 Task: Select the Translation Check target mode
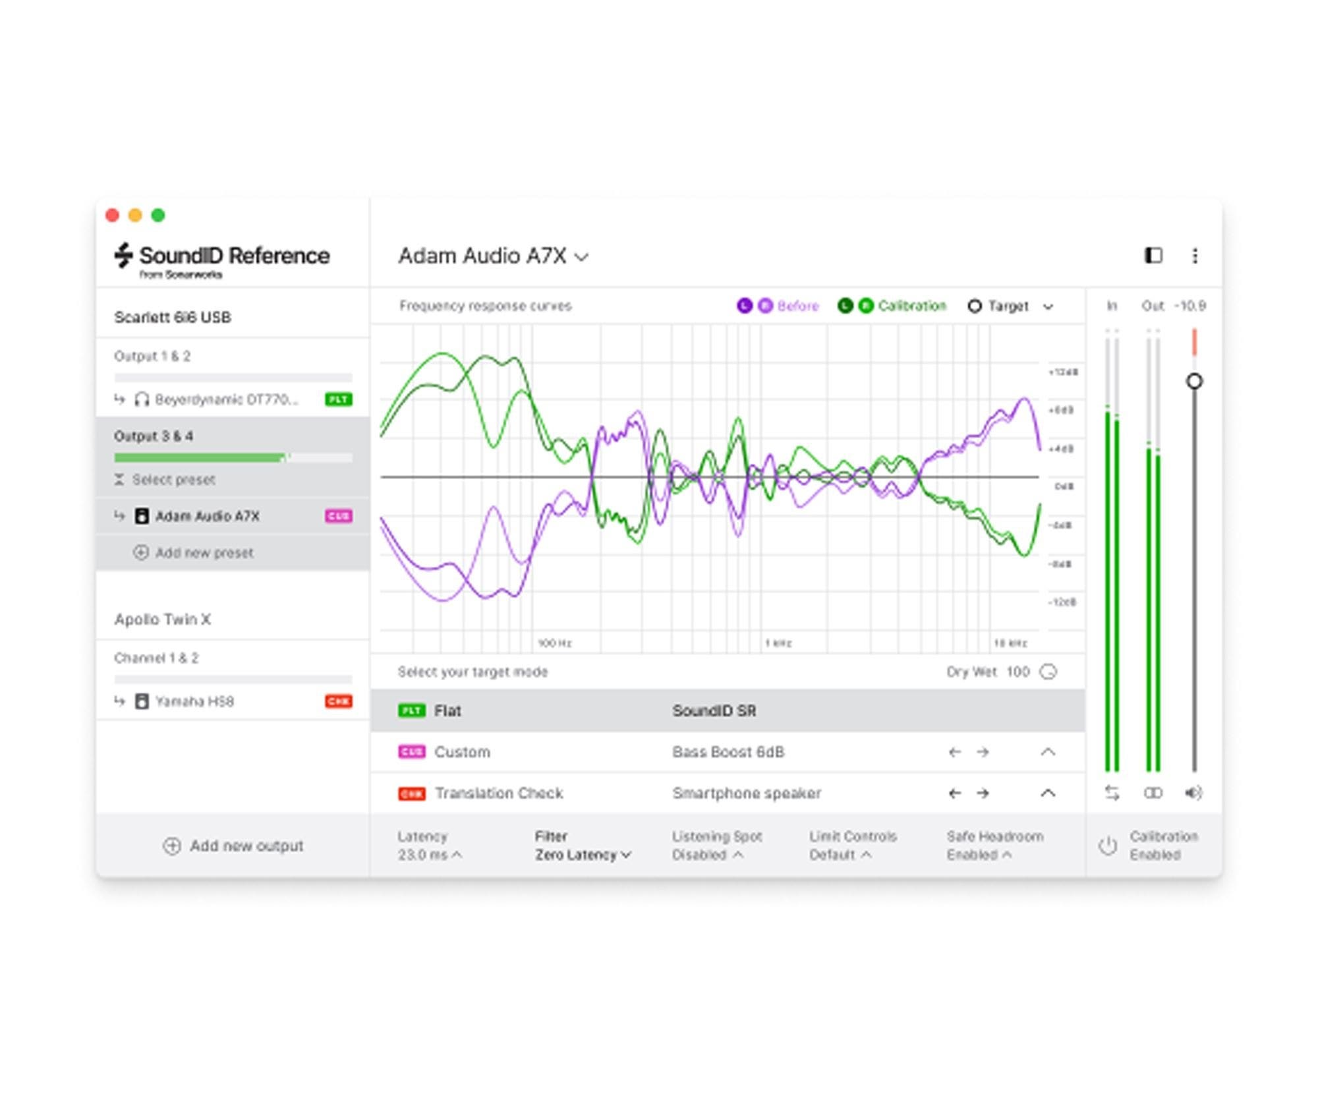pos(728,793)
